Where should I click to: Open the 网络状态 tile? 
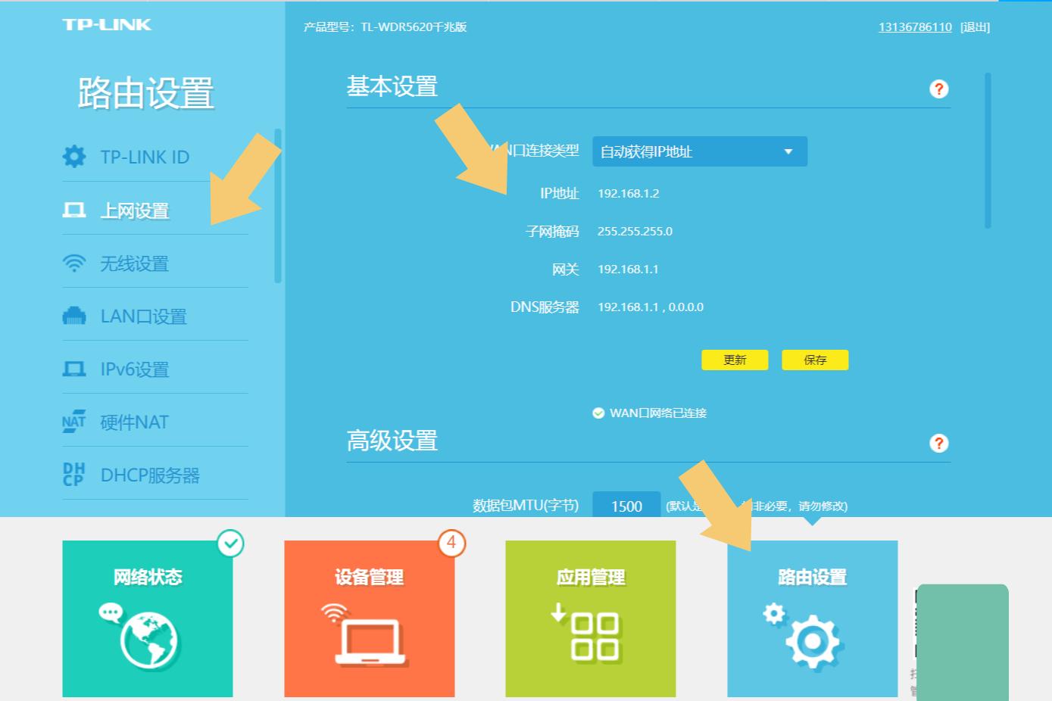[148, 618]
